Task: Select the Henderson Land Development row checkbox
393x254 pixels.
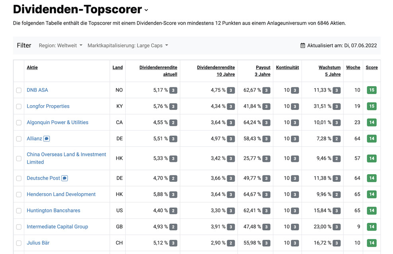Action: (x=19, y=194)
